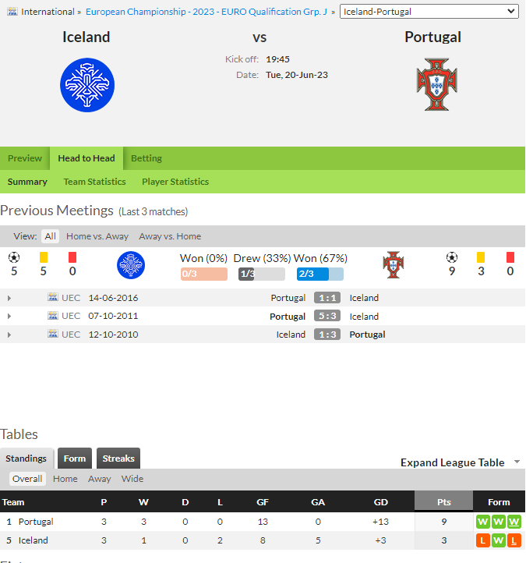The height and width of the screenshot is (563, 526).
Task: Open the European Championship 2023 qualification link
Action: pos(207,12)
